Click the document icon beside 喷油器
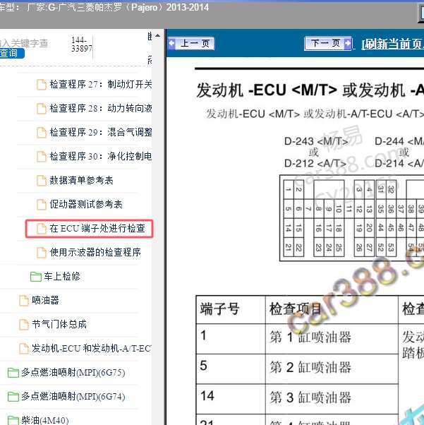424x425 pixels. (24, 301)
